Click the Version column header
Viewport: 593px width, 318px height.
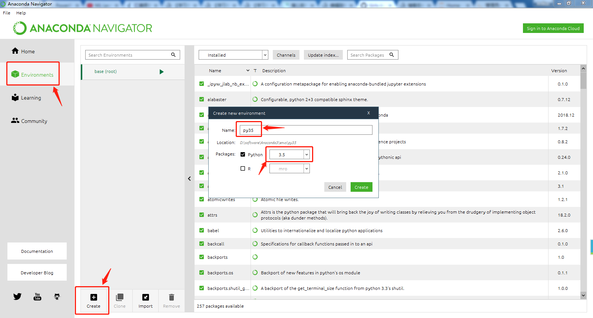click(559, 70)
